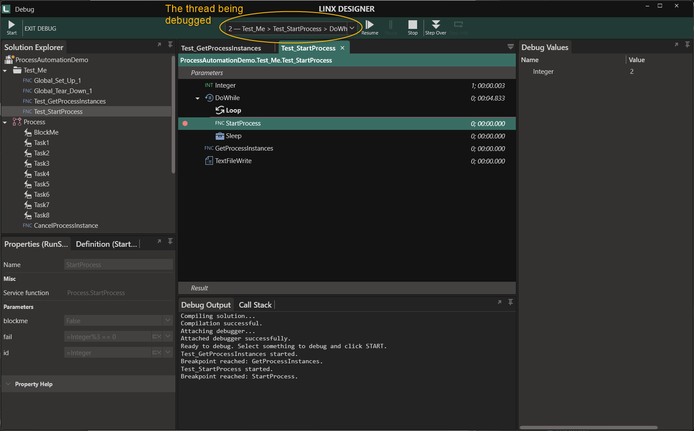Pop out the Debug Values panel
Image resolution: width=694 pixels, height=431 pixels.
point(676,44)
